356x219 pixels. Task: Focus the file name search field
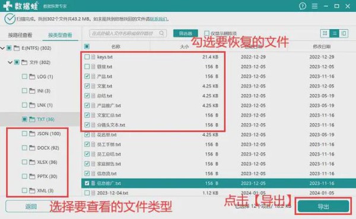125,33
